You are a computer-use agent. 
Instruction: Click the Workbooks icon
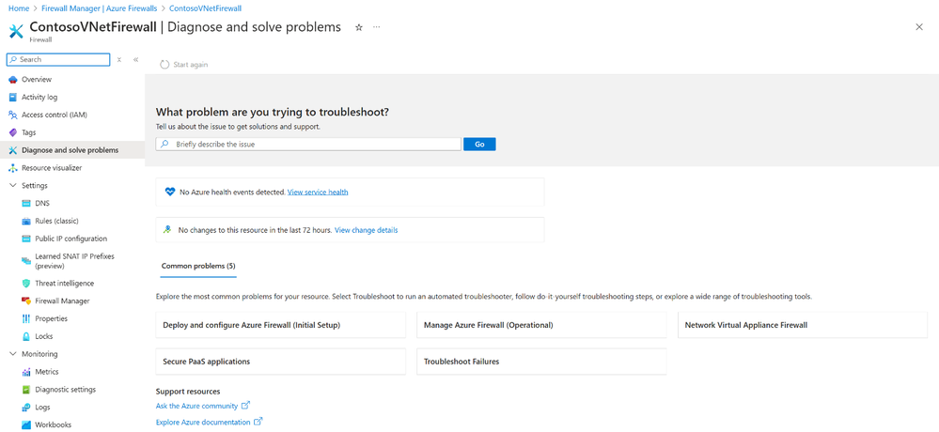[x=25, y=424]
